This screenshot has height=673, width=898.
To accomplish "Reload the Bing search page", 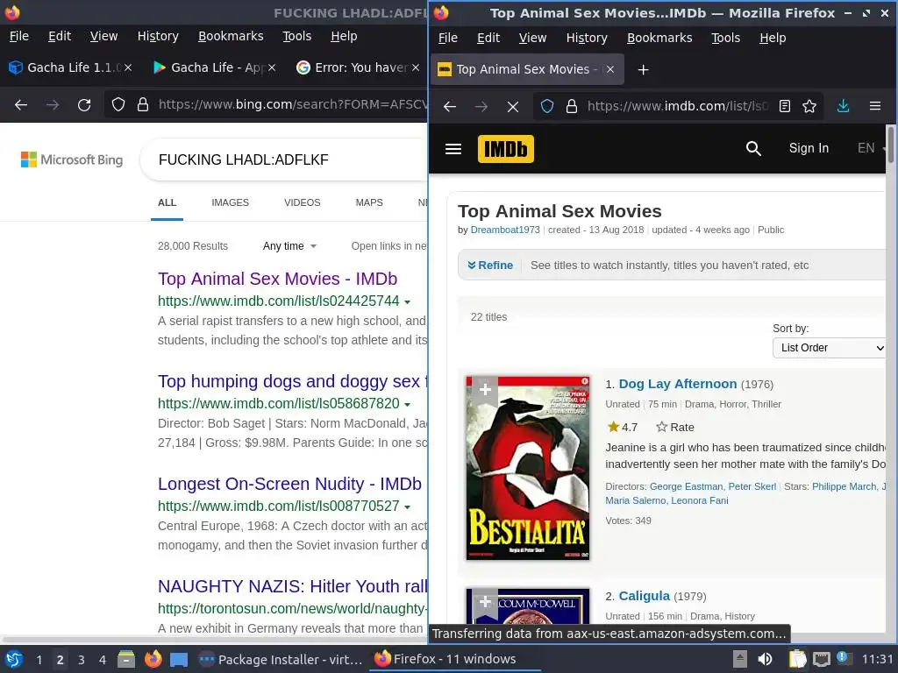I will 84,105.
